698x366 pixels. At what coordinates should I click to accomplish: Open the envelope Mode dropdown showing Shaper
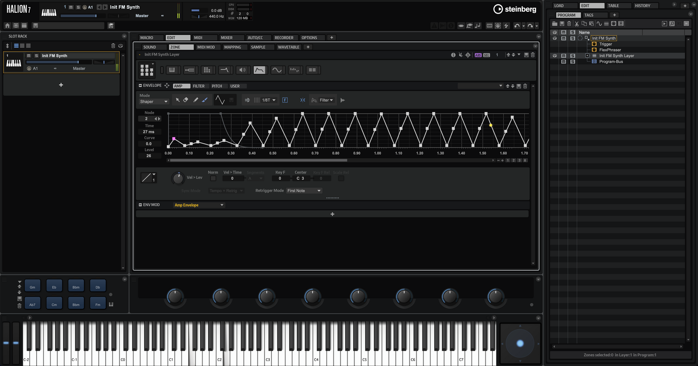click(x=154, y=102)
